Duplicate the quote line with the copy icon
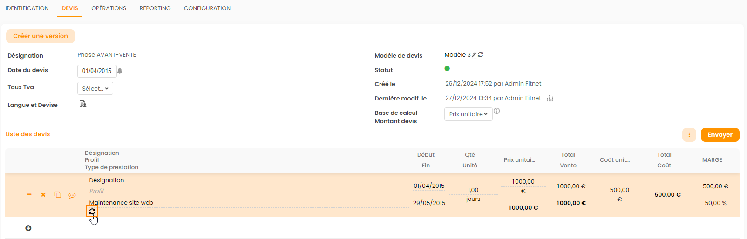The image size is (747, 239). pyautogui.click(x=58, y=195)
